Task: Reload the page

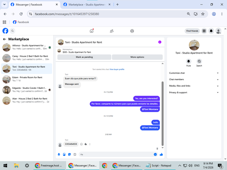Action: (x=21, y=14)
